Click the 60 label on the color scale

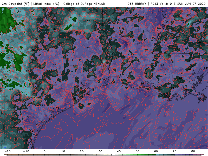[156, 151]
